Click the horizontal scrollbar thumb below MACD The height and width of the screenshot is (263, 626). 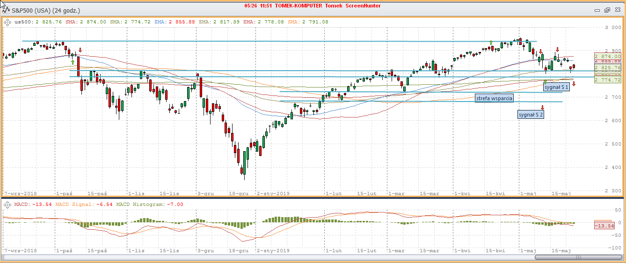coord(578,257)
